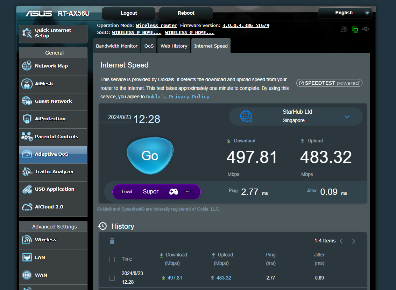
Task: Switch to Web History tab
Action: [174, 46]
